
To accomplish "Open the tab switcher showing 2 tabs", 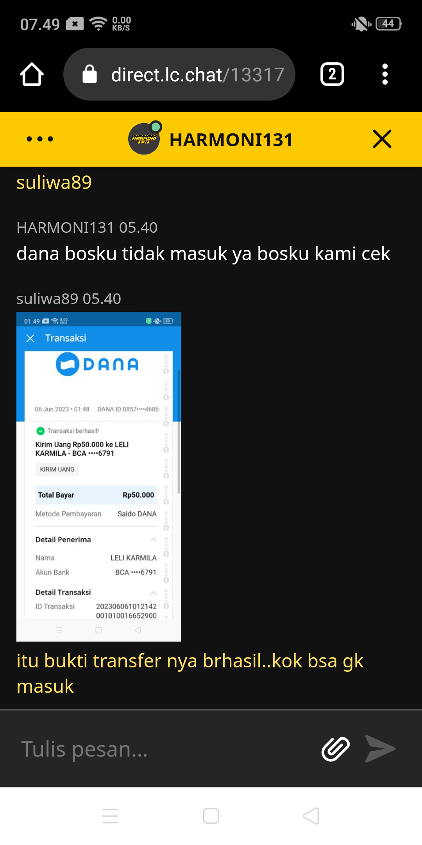I will [332, 74].
